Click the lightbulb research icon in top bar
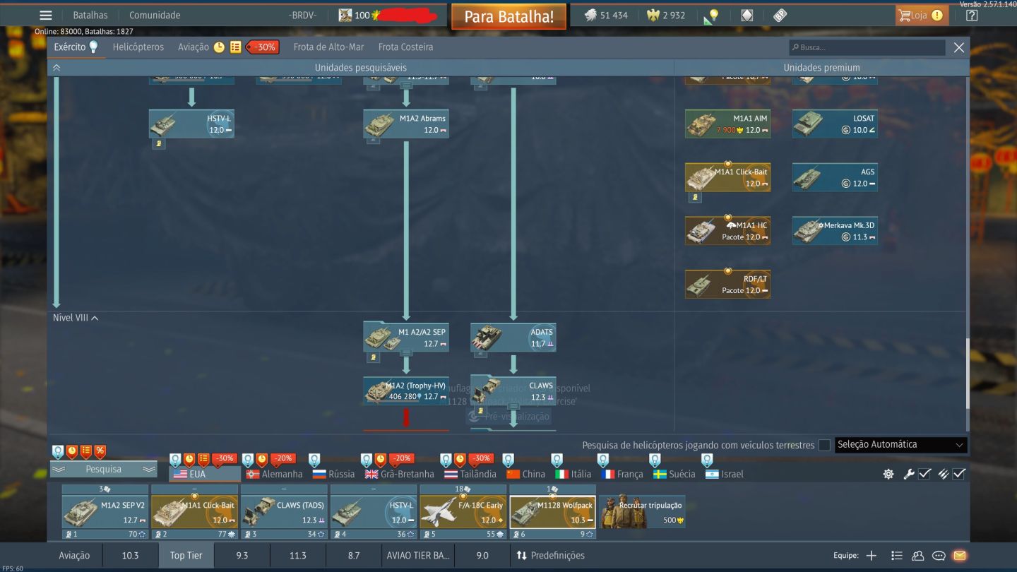 pyautogui.click(x=712, y=16)
